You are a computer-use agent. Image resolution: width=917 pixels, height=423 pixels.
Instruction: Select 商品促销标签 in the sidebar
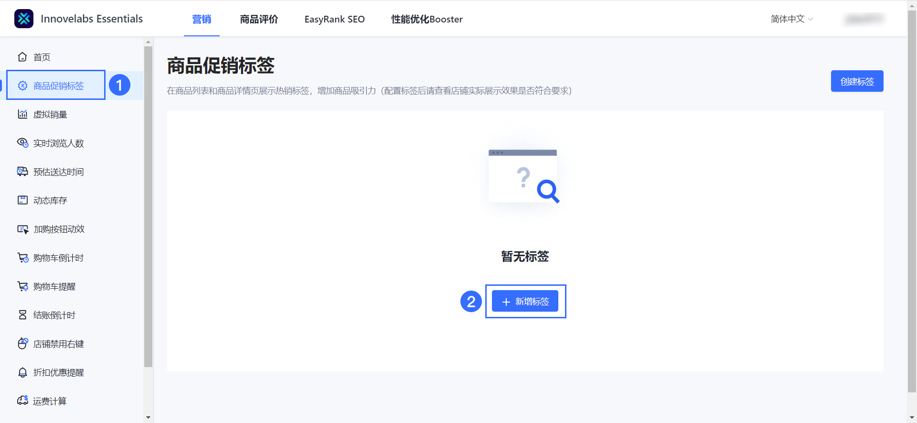click(58, 86)
